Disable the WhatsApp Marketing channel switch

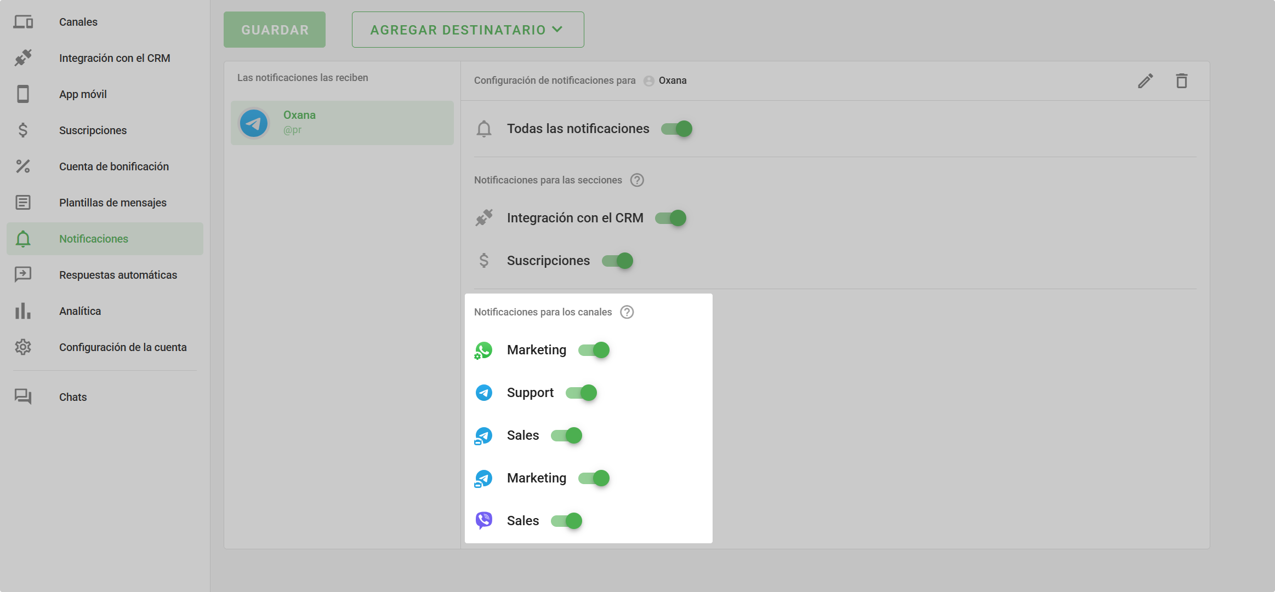[x=594, y=350]
